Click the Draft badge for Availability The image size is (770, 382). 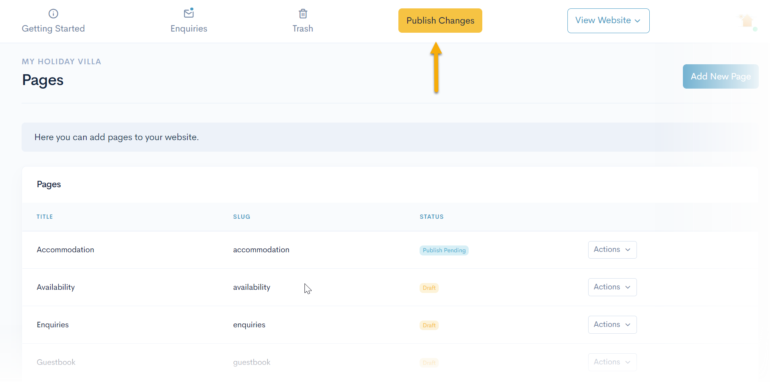tap(429, 288)
